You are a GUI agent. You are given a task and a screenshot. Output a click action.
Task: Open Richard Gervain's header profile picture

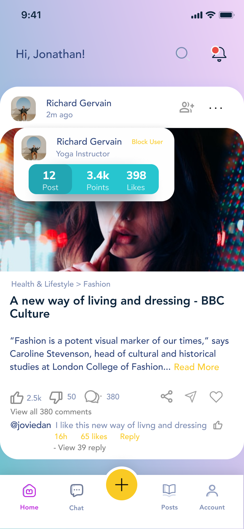23,109
